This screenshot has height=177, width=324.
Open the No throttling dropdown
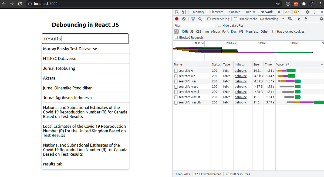pos(272,19)
